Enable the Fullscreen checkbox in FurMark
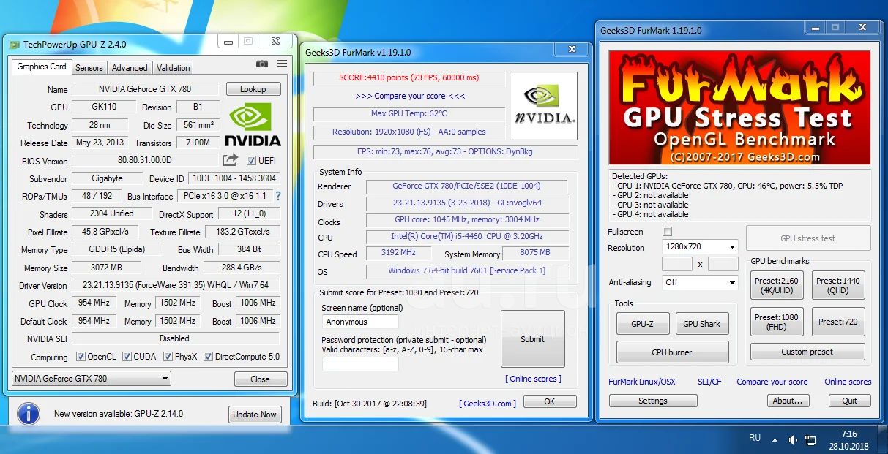Screen dimensions: 888x454 point(667,232)
